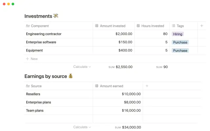The image size is (210, 131).
Task: Select Purchase tag in Enterprise software row
Action: click(x=180, y=42)
